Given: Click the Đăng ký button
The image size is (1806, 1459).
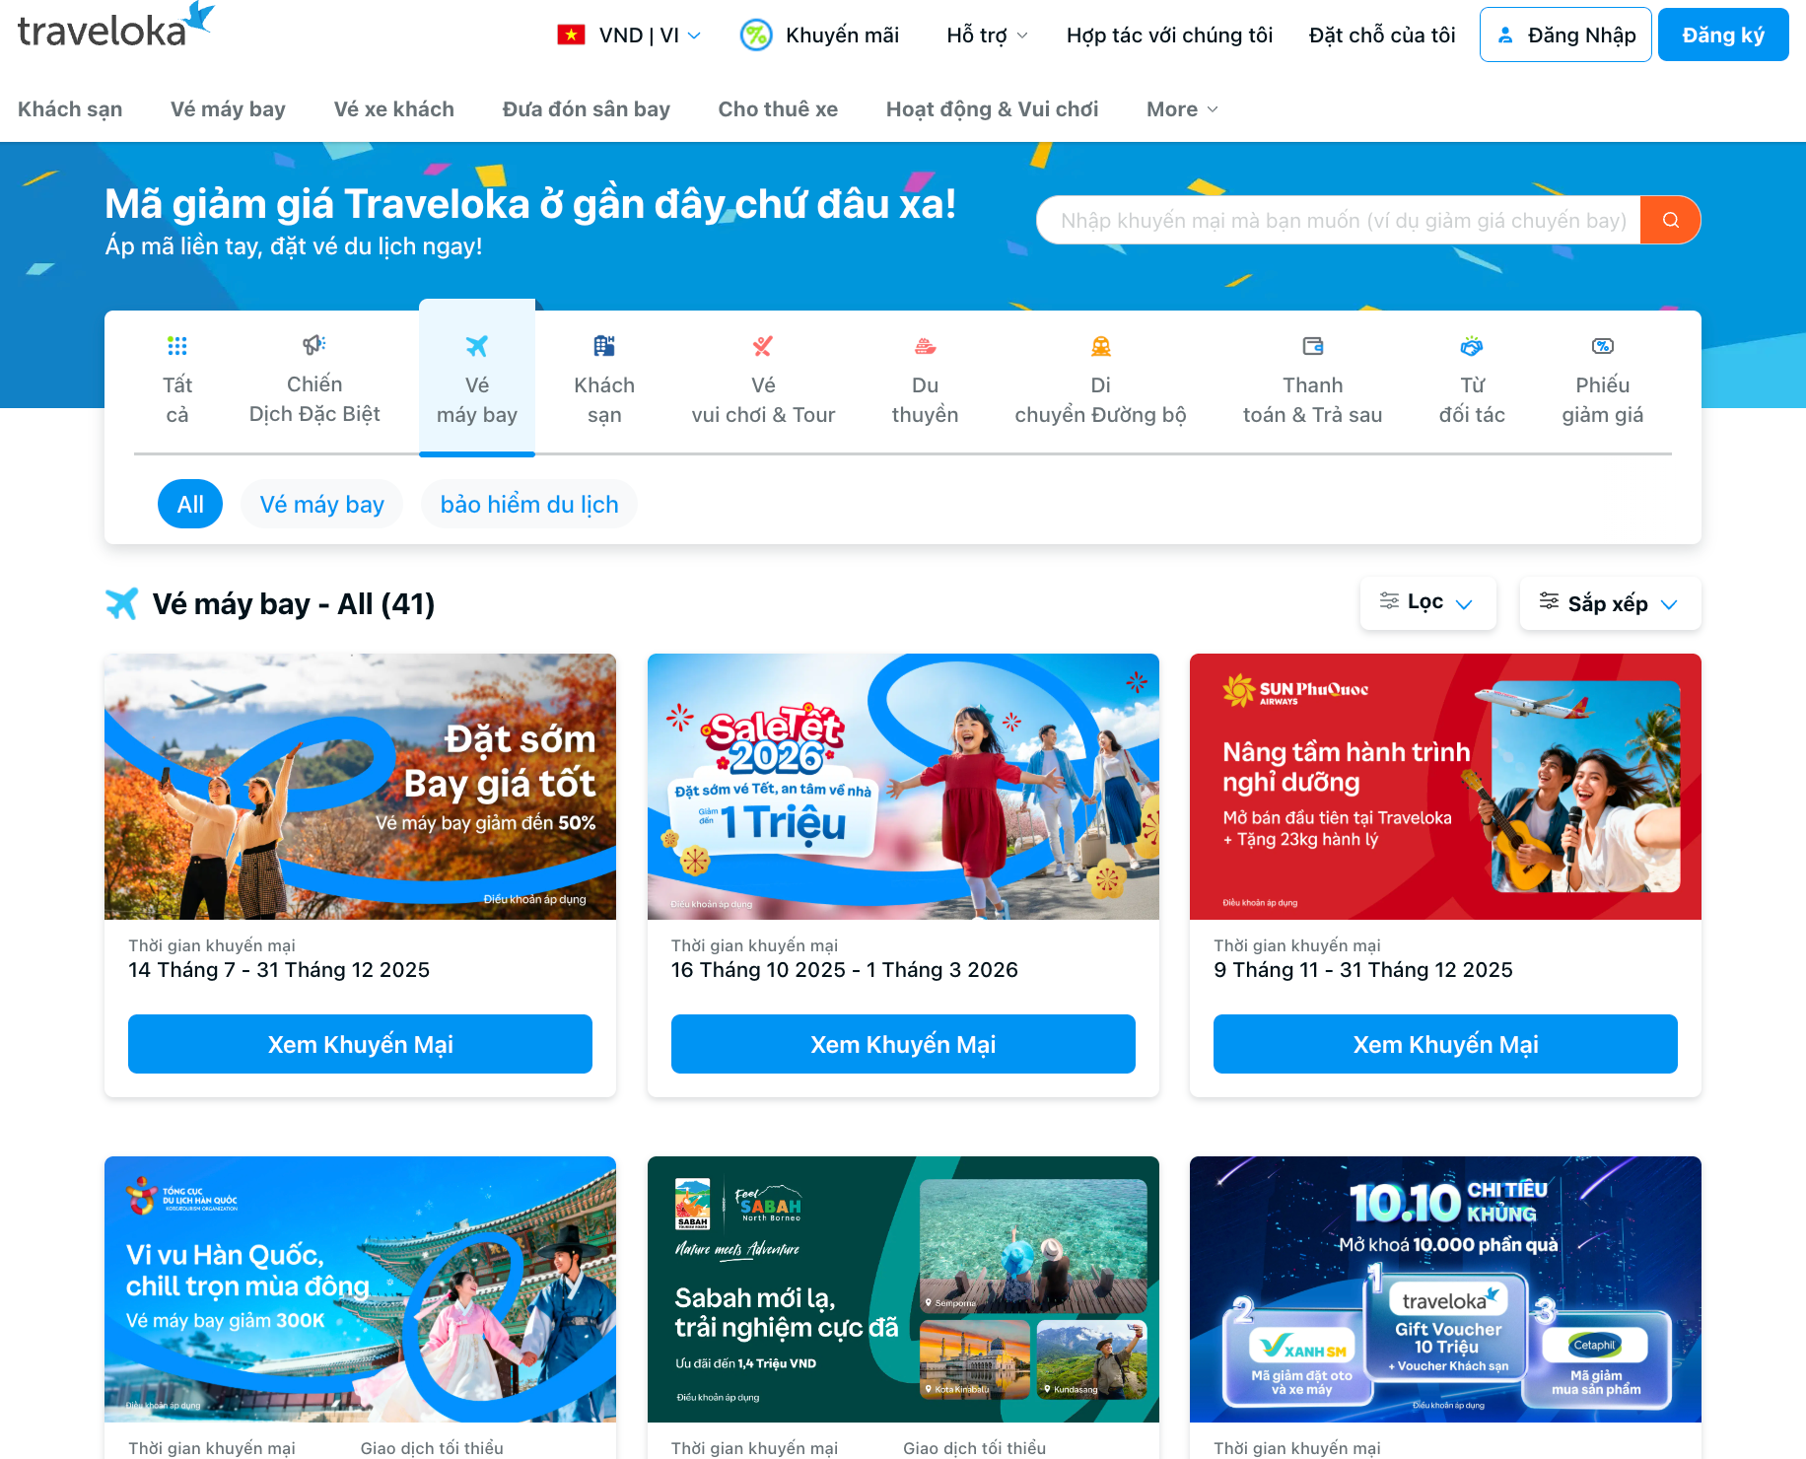Looking at the screenshot, I should click(1723, 35).
